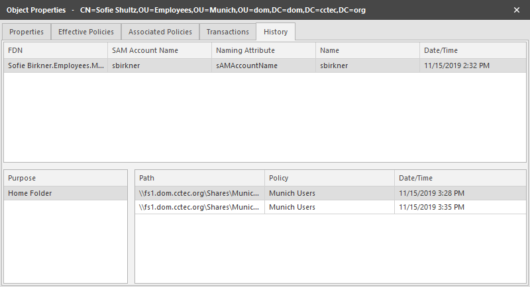Open the Effective Policies tab
The image size is (530, 287).
[x=86, y=32]
